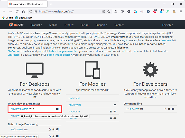Screen dimensions: 185x138
Task: Click the browser forward arrow
Action: coord(11,11)
